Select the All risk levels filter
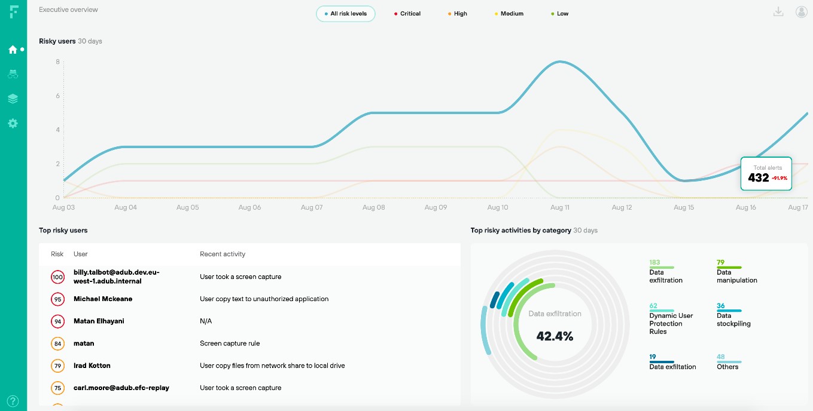 pos(345,13)
